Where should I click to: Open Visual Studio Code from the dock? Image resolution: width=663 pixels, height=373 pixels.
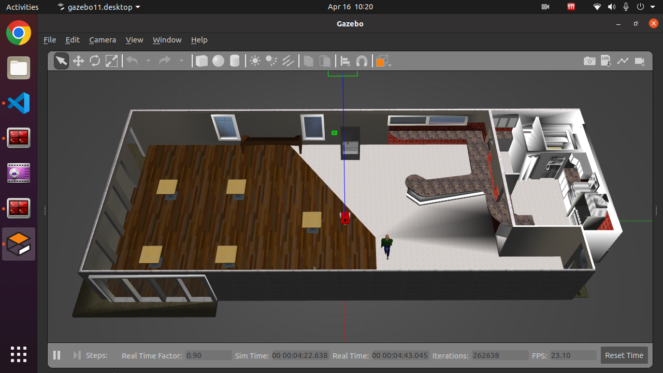point(19,103)
